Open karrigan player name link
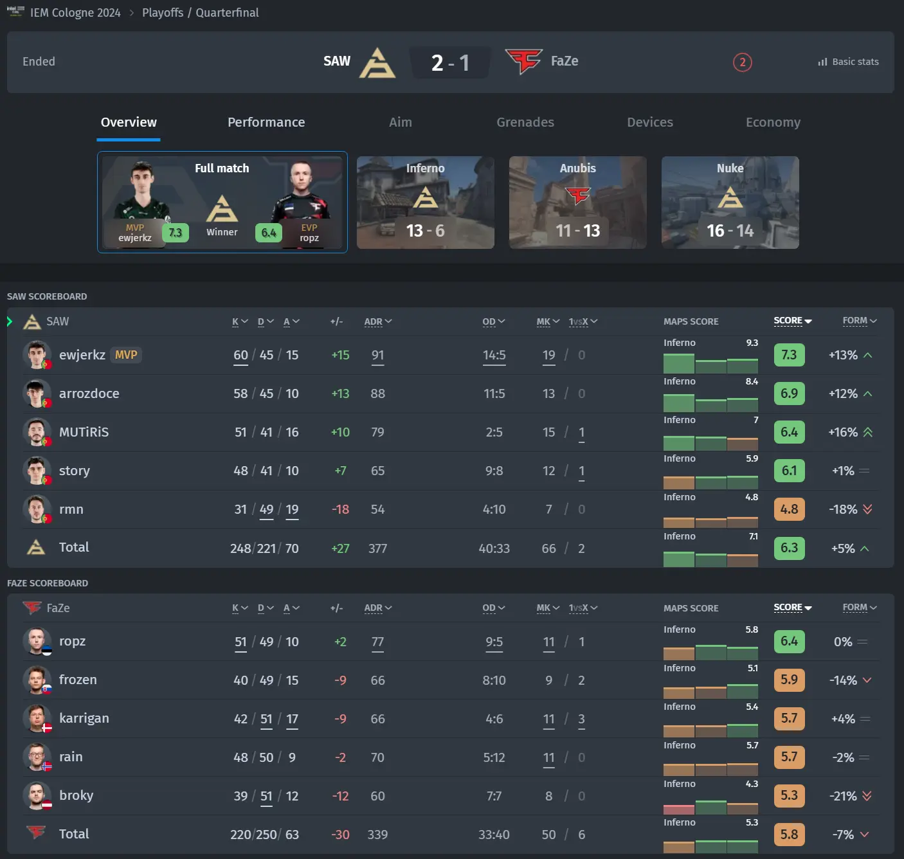This screenshot has height=859, width=904. click(x=84, y=718)
